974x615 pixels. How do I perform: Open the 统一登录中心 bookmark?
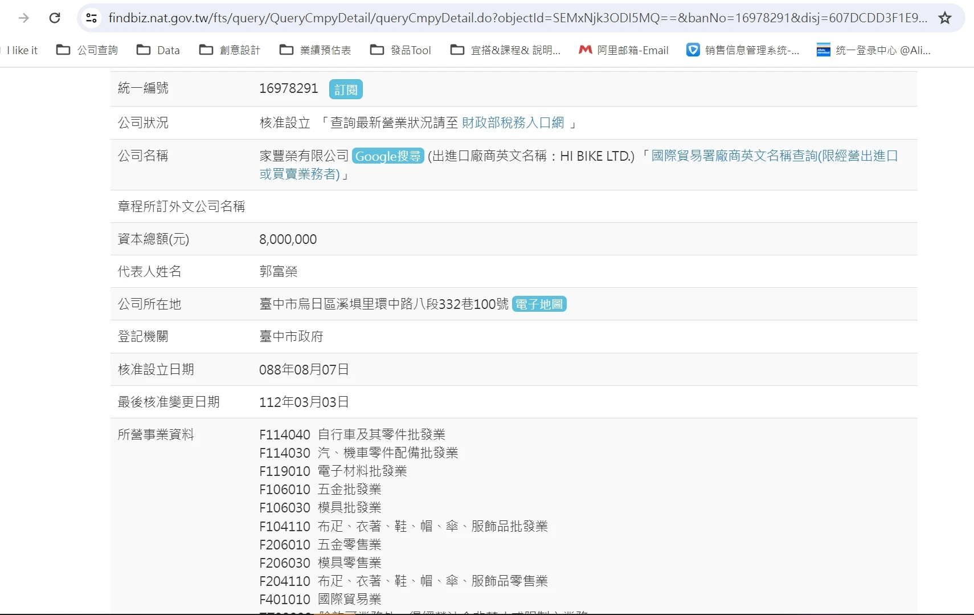[874, 50]
